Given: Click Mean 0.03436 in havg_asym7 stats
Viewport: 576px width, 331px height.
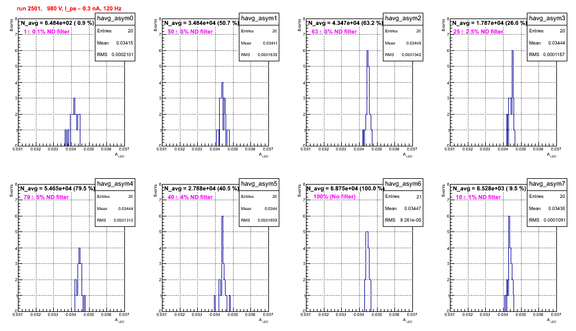Looking at the screenshot, I should (x=547, y=208).
